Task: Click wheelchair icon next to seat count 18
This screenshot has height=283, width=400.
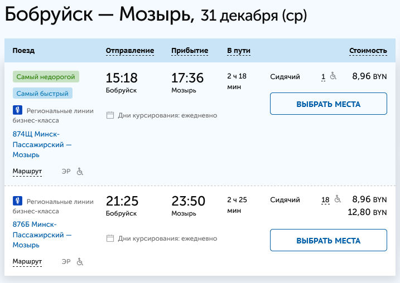Action: [337, 199]
